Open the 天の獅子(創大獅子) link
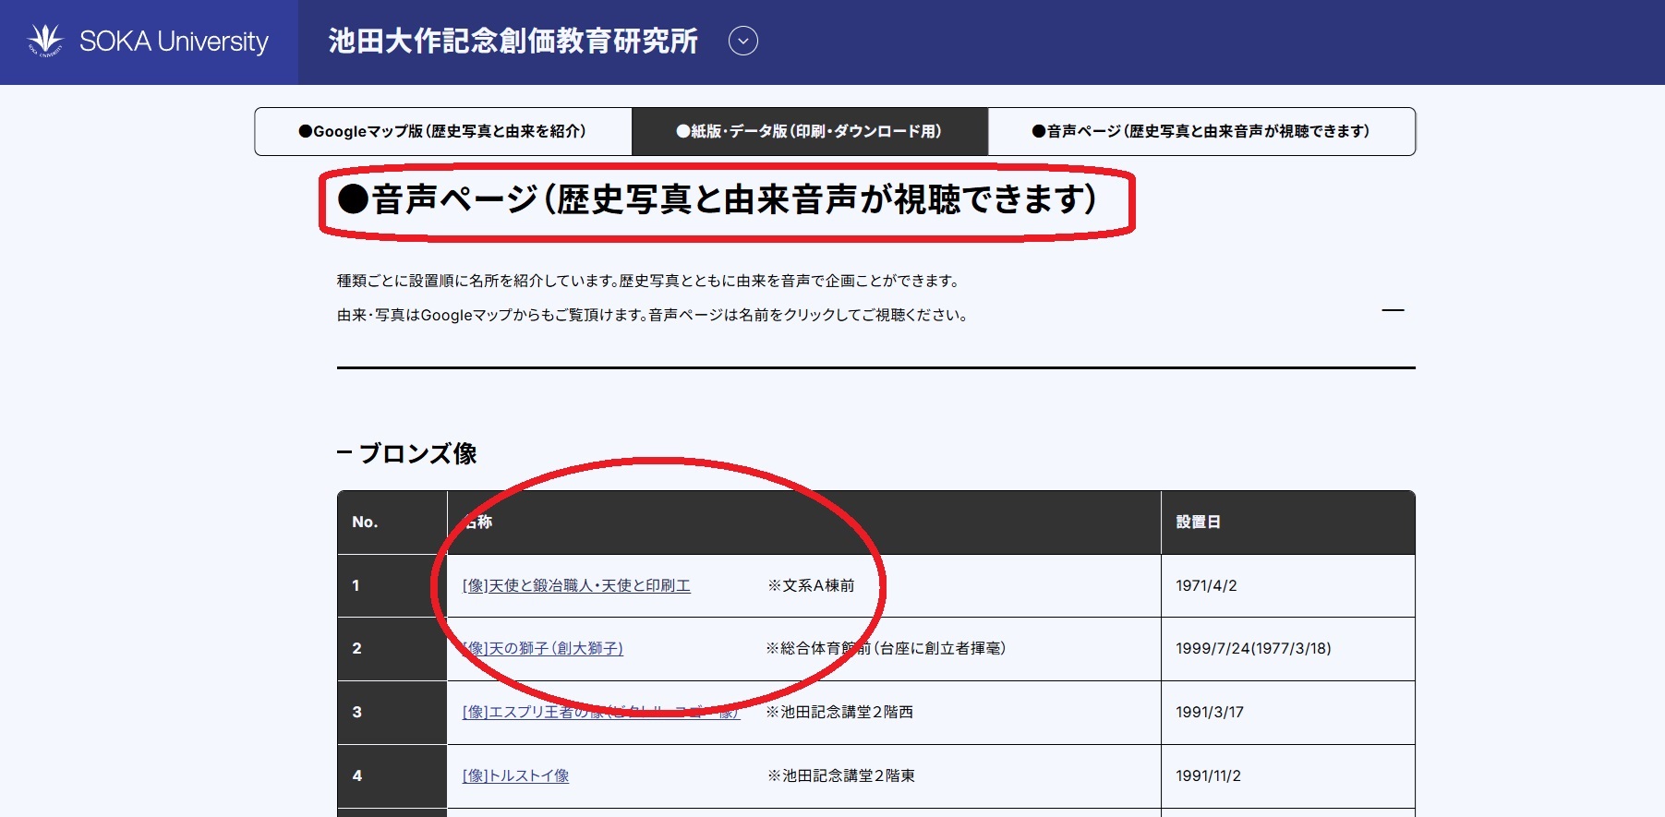The height and width of the screenshot is (817, 1665). coord(543,648)
